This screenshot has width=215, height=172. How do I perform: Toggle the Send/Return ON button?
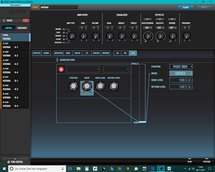click(61, 69)
